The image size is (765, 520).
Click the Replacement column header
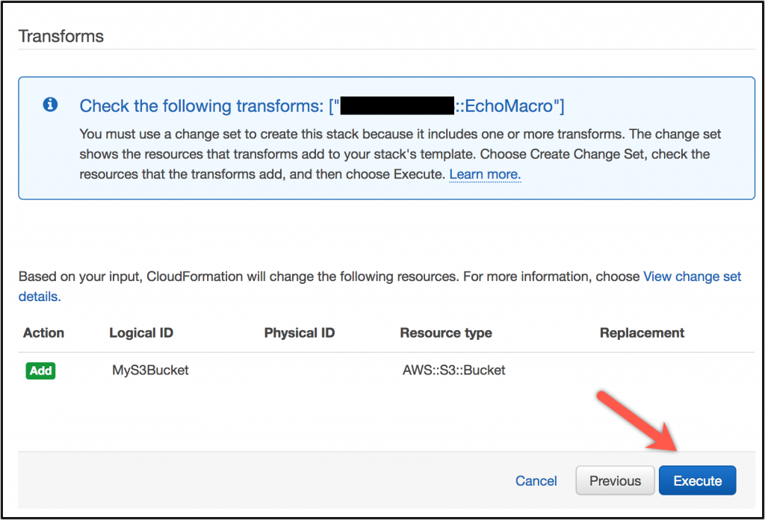(x=642, y=332)
